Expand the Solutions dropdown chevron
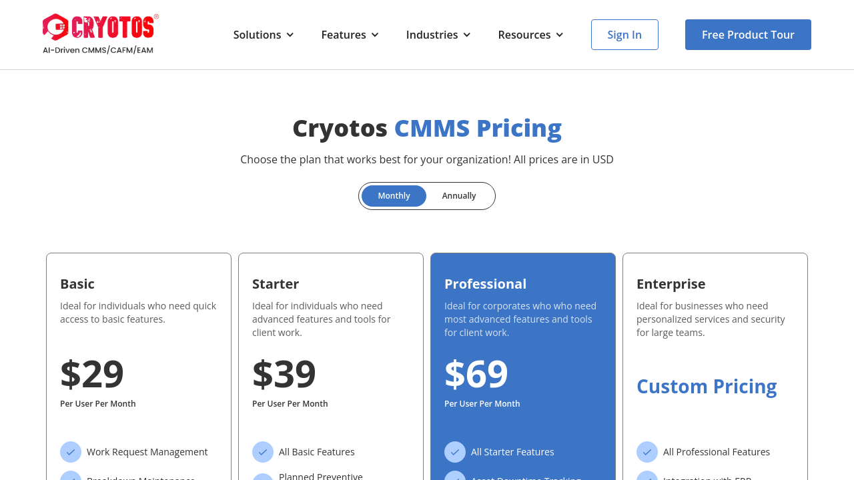This screenshot has height=480, width=854. point(290,35)
